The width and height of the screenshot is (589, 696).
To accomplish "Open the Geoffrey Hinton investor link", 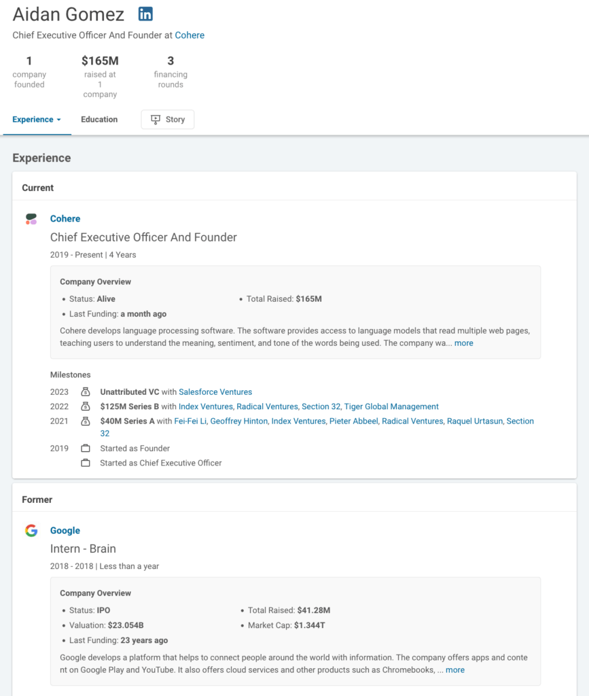I will (239, 421).
